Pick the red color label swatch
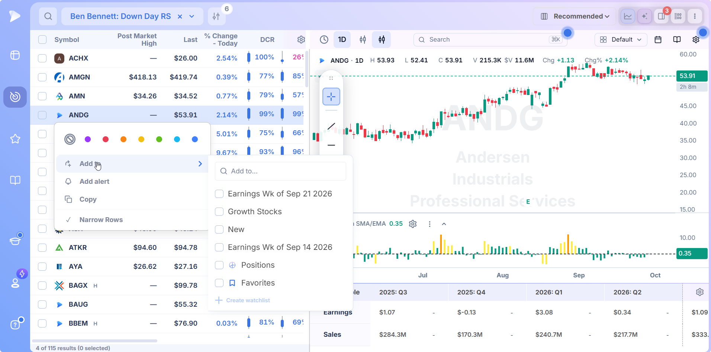Viewport: 711px width, 352px height. pyautogui.click(x=106, y=139)
